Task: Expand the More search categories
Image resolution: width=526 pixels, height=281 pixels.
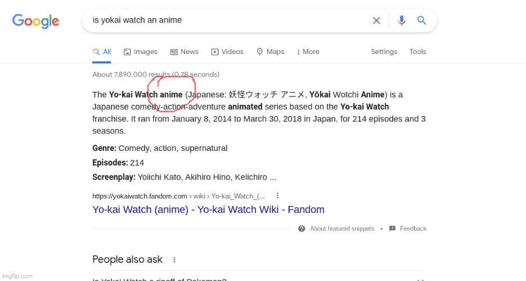Action: tap(308, 52)
